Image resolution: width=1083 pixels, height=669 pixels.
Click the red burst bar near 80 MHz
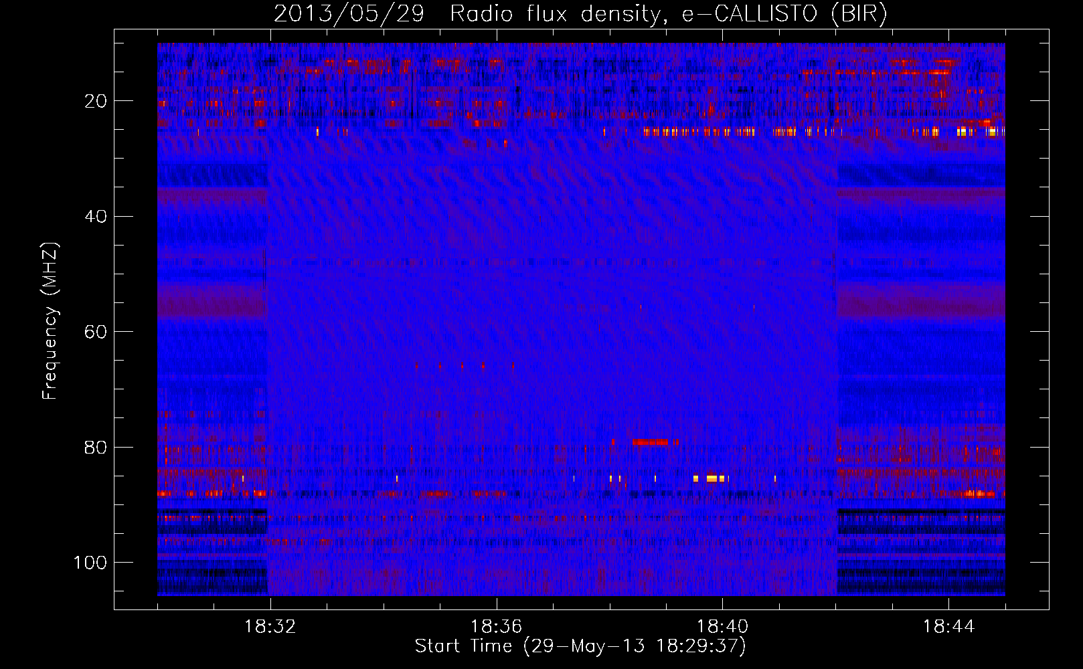650,442
